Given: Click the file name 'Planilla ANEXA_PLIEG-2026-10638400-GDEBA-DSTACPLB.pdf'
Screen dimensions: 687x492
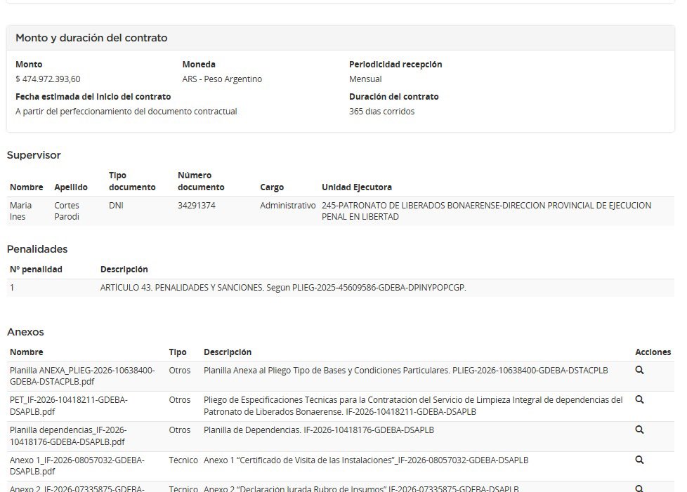Looking at the screenshot, I should tap(82, 376).
